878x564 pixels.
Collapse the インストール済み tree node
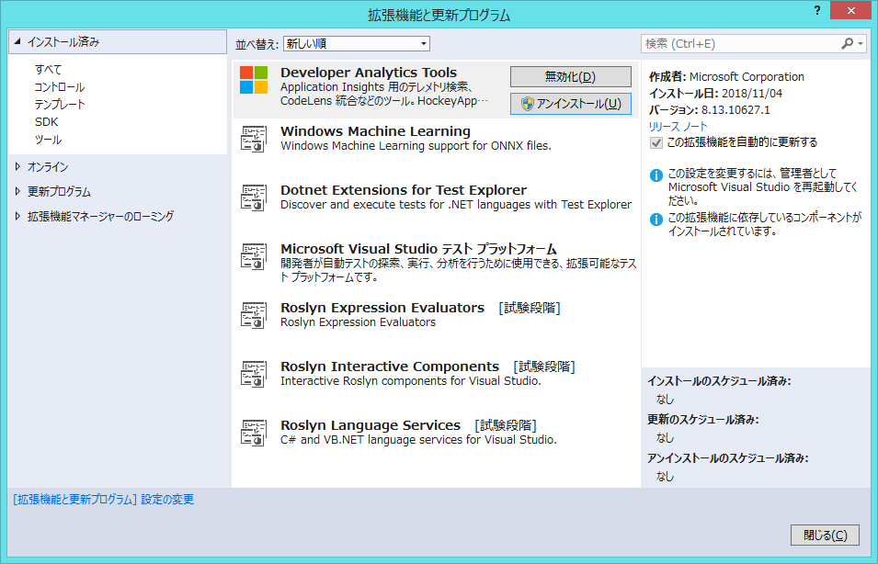pos(17,41)
